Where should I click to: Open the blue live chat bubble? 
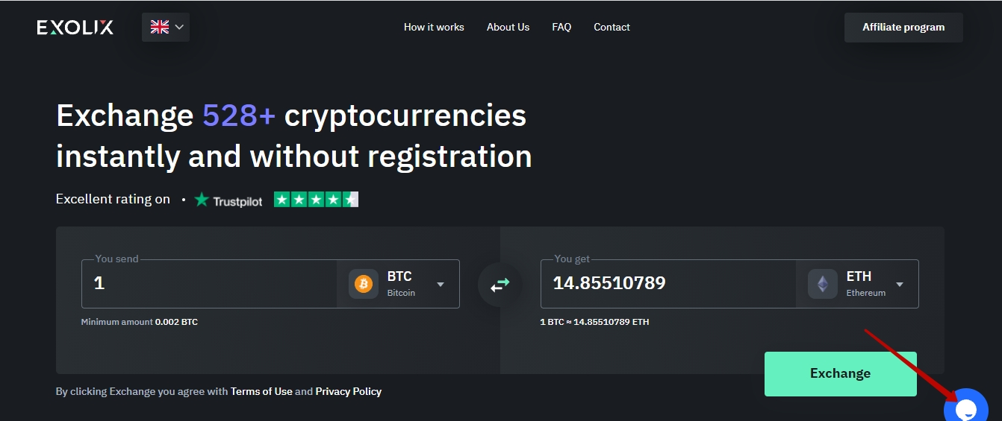point(966,407)
